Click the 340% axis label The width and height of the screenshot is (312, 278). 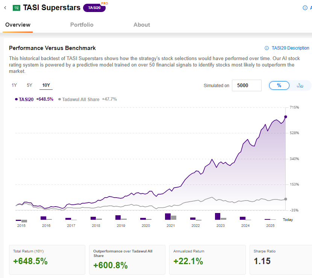coord(294,159)
